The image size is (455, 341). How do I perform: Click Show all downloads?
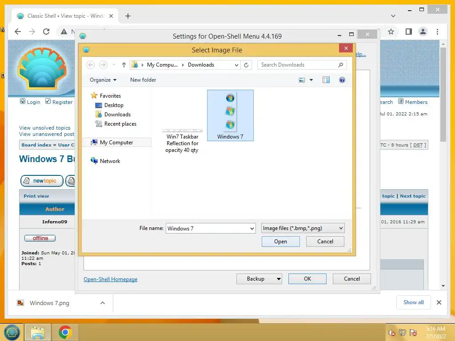(414, 302)
